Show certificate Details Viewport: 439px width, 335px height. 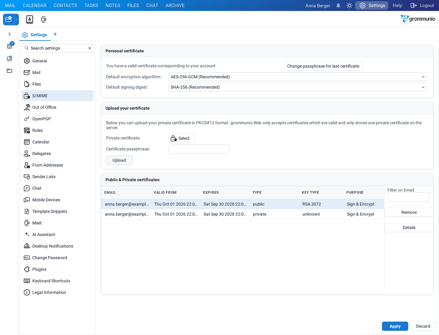pyautogui.click(x=409, y=227)
